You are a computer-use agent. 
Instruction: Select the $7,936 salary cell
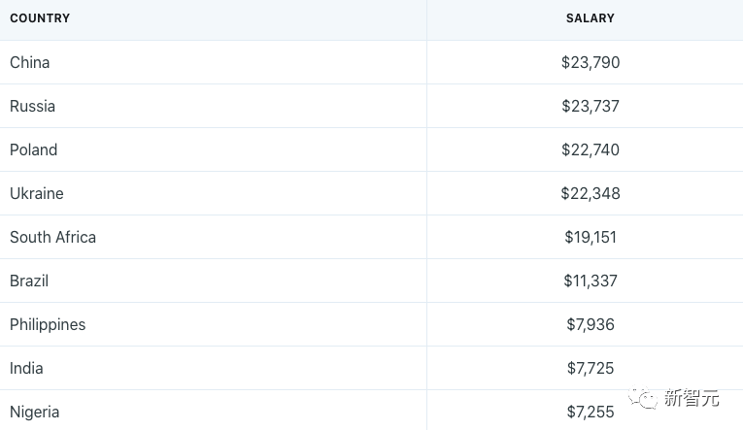tap(591, 324)
